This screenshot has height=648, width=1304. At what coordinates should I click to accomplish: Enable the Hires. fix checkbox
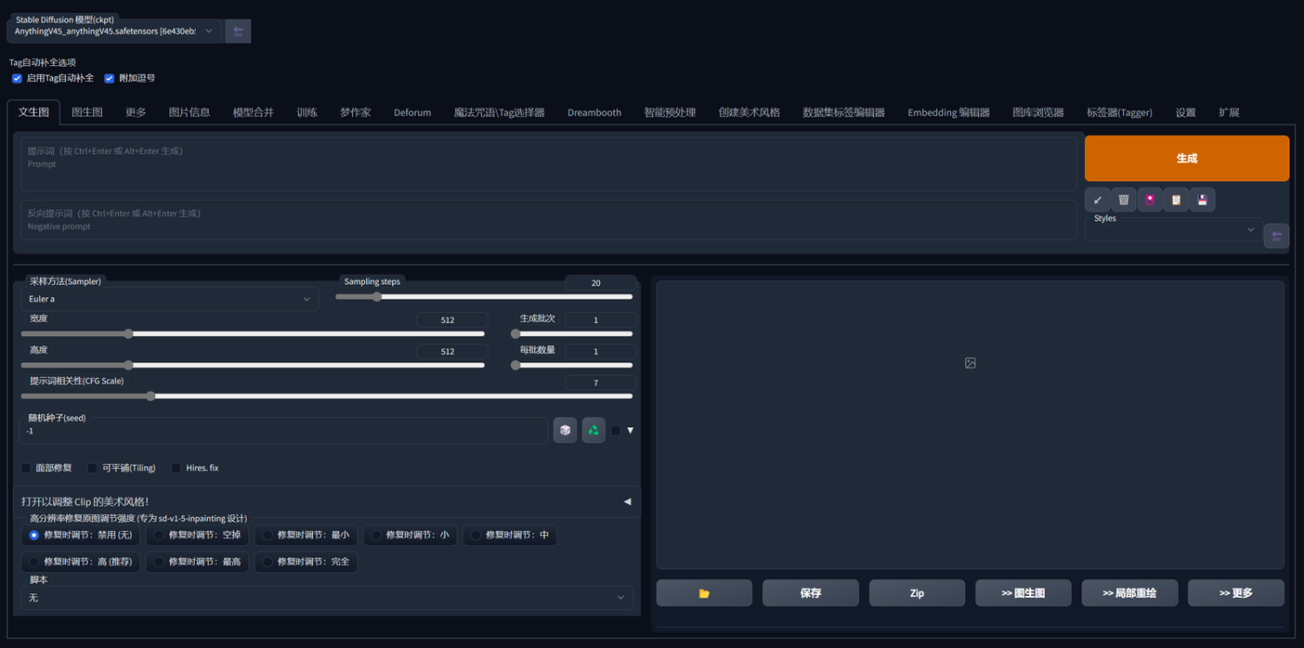(x=176, y=468)
